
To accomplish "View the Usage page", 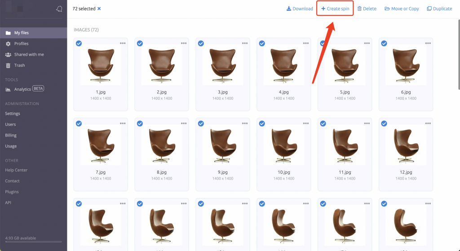I will click(11, 146).
